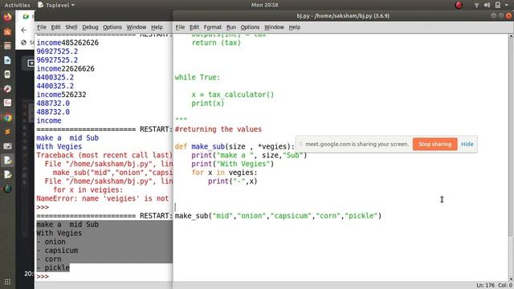Click the red recording indicator in top bar
Screen dimensions: 514x289
pos(459,5)
